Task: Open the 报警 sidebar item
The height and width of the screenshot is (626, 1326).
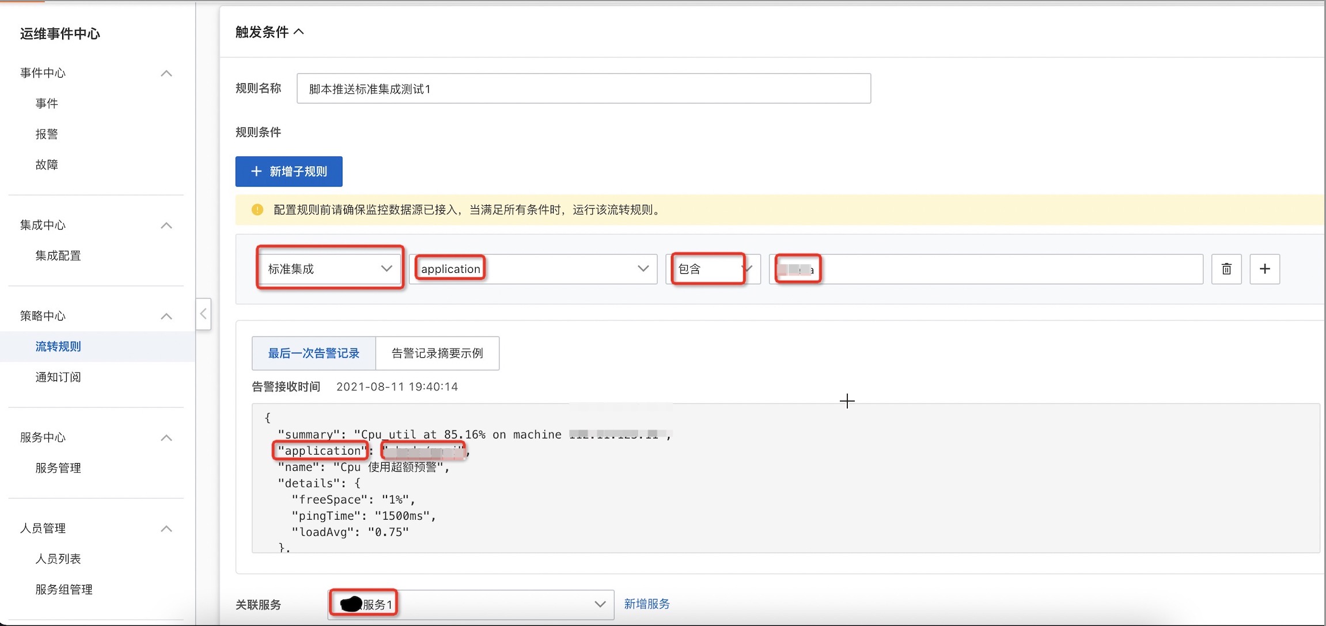Action: coord(47,134)
